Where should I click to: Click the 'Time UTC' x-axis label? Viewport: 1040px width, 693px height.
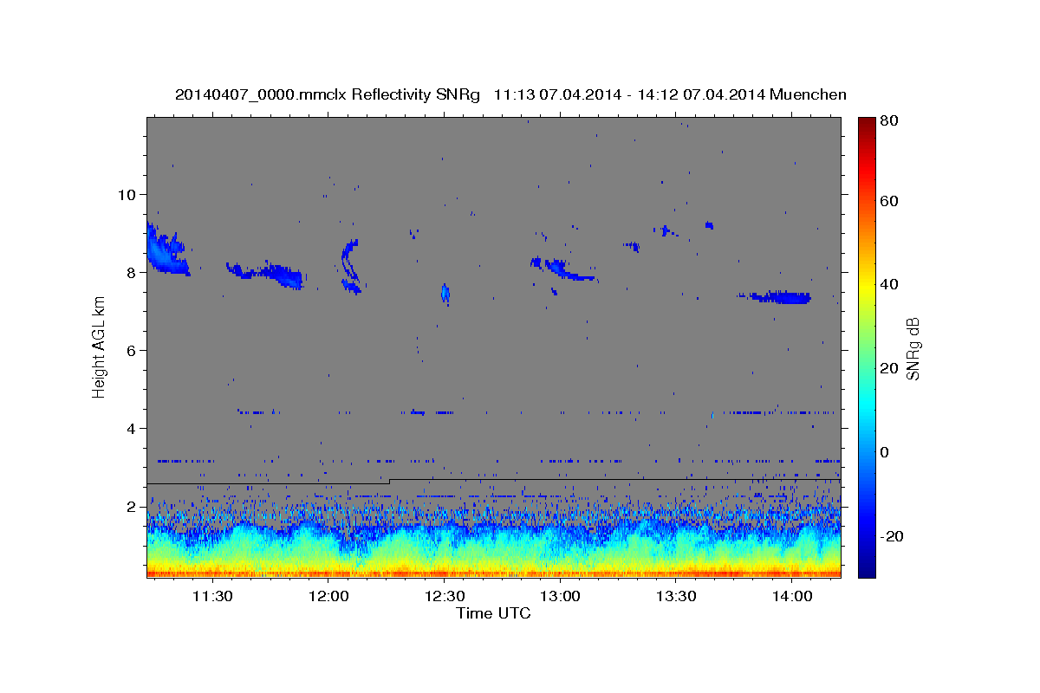[x=493, y=613]
